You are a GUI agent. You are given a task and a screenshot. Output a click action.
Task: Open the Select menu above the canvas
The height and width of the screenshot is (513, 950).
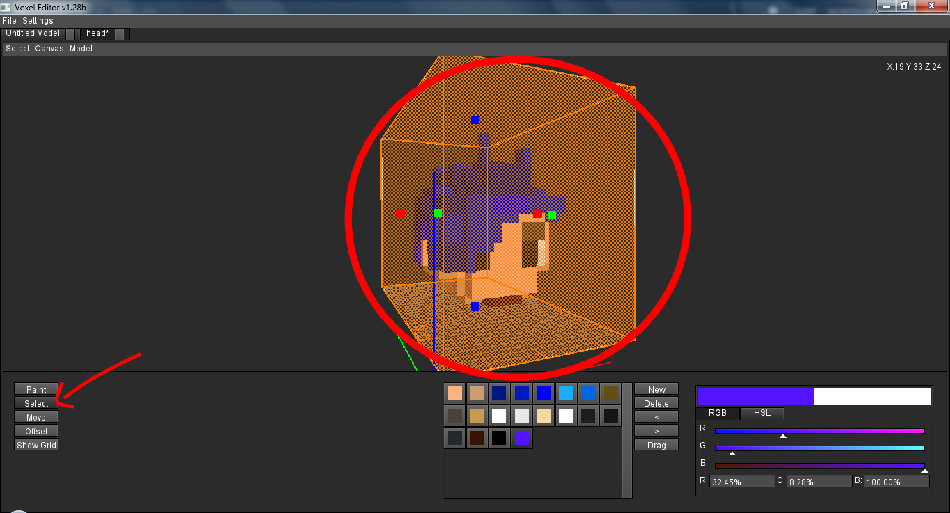click(17, 49)
